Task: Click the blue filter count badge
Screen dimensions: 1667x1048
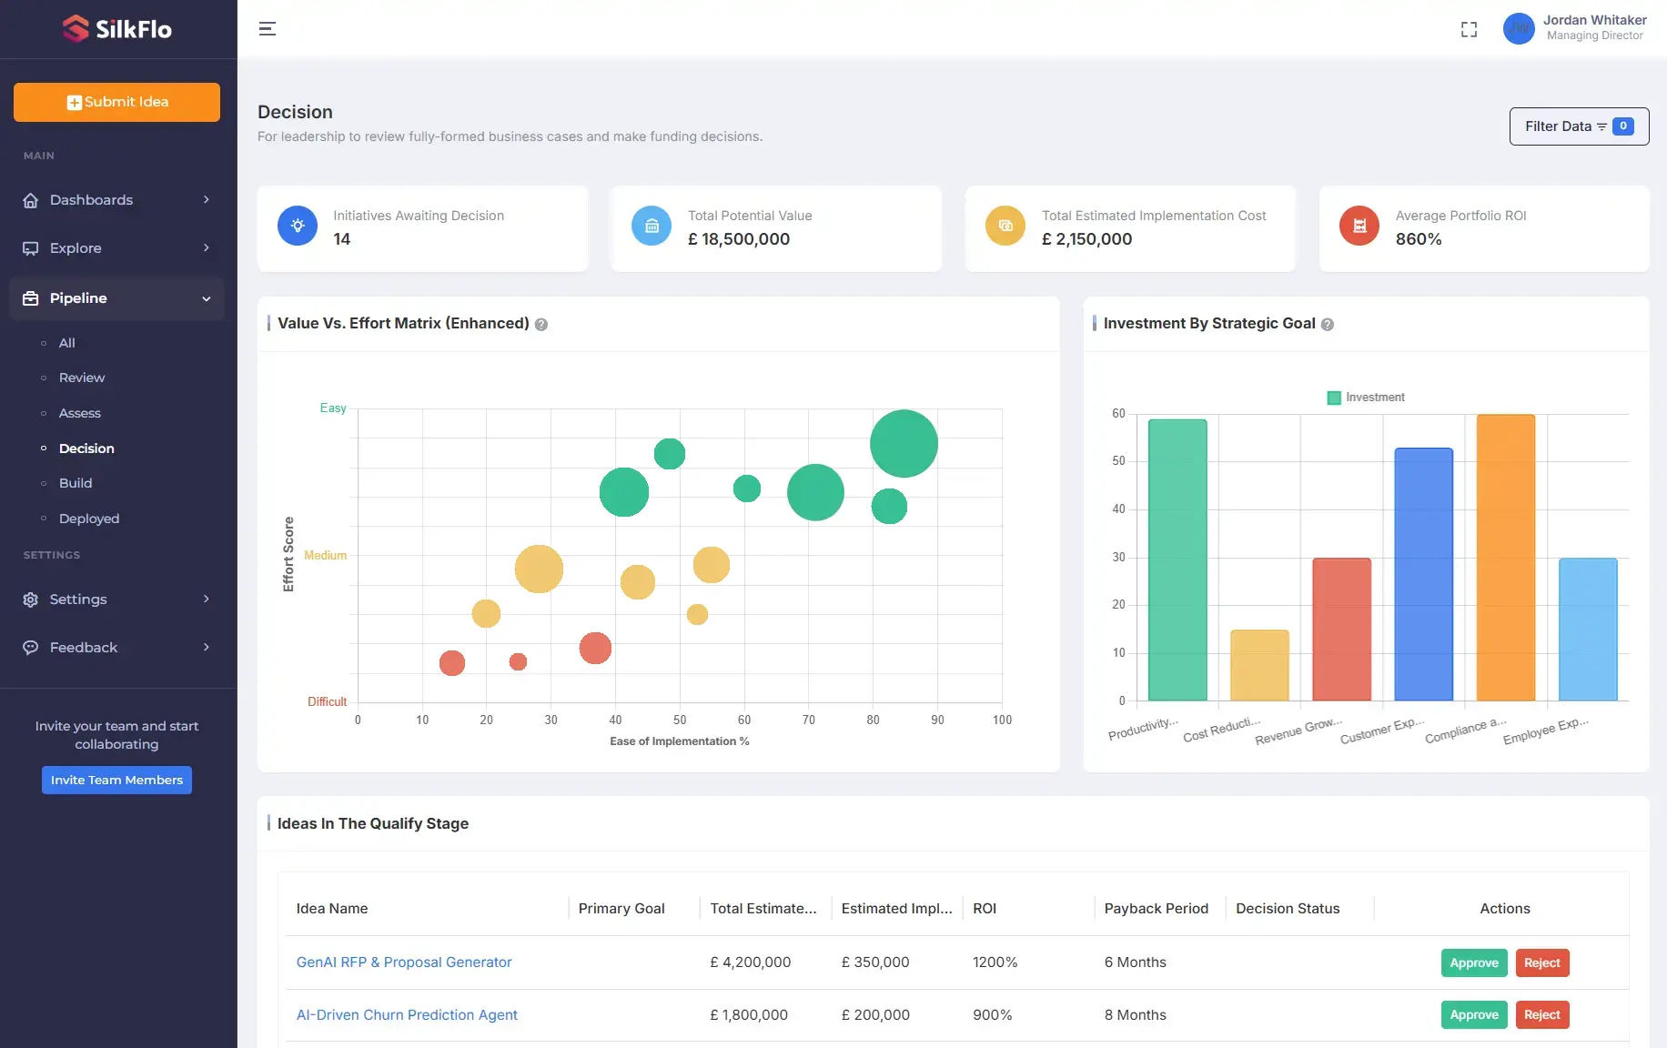Action: 1623,126
